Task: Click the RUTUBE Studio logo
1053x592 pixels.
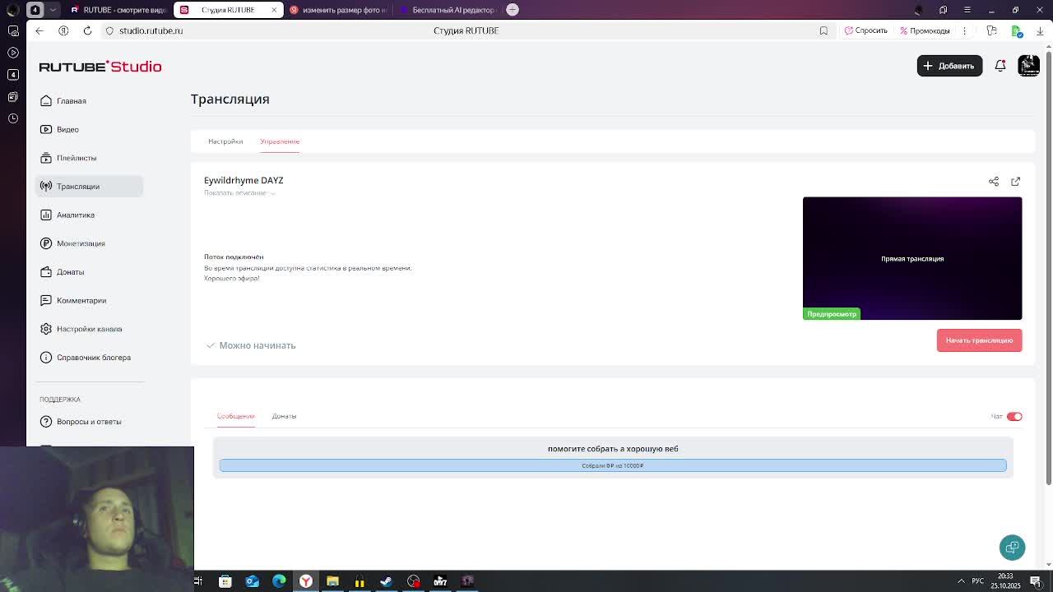Action: pos(100,67)
